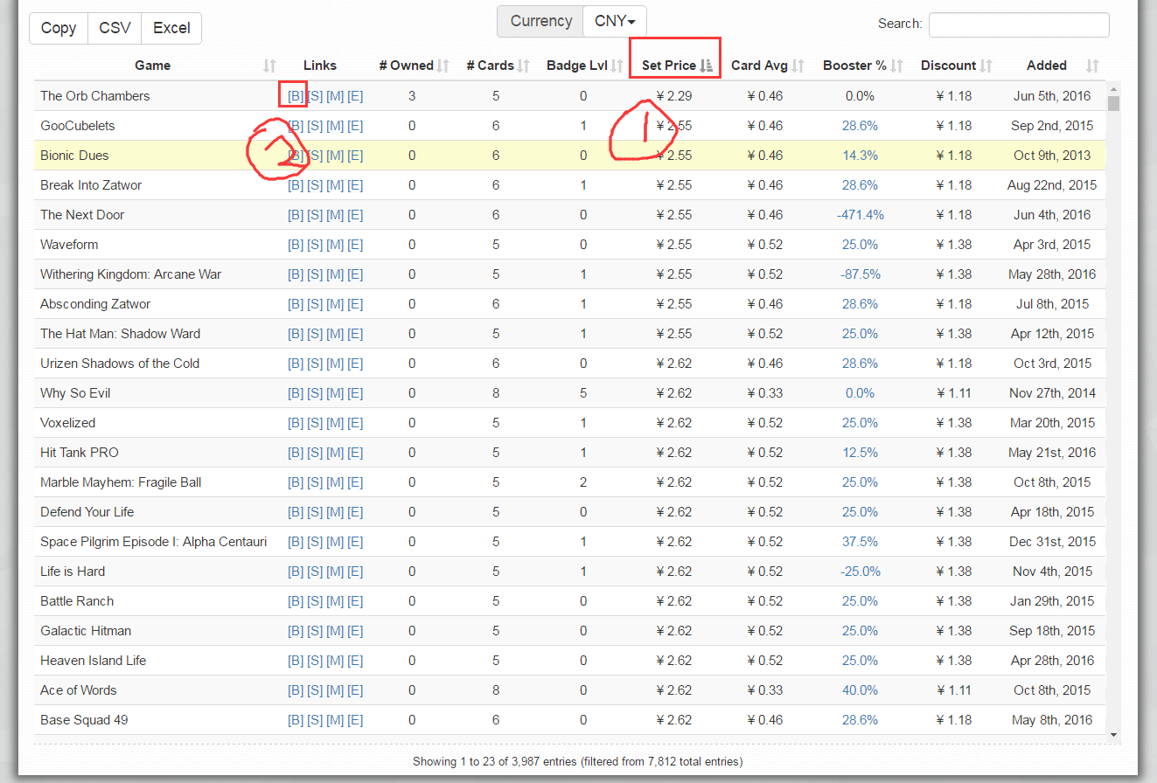Open [B] link for The Orb Chambers
This screenshot has width=1157, height=783.
pyautogui.click(x=296, y=96)
